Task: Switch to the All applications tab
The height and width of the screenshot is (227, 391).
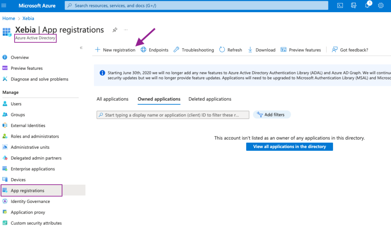Action: 113,99
